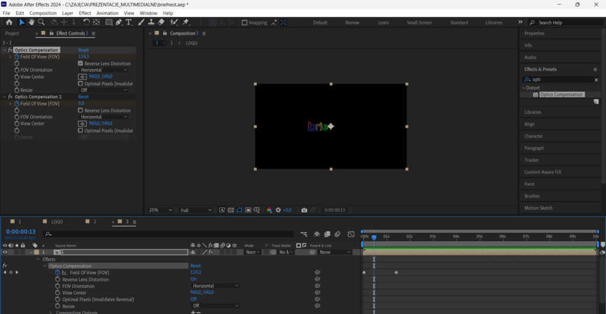Check Reverse Lens Distortion in Optics Compensation 2
Viewport: 606px width, 314px height.
click(x=80, y=110)
